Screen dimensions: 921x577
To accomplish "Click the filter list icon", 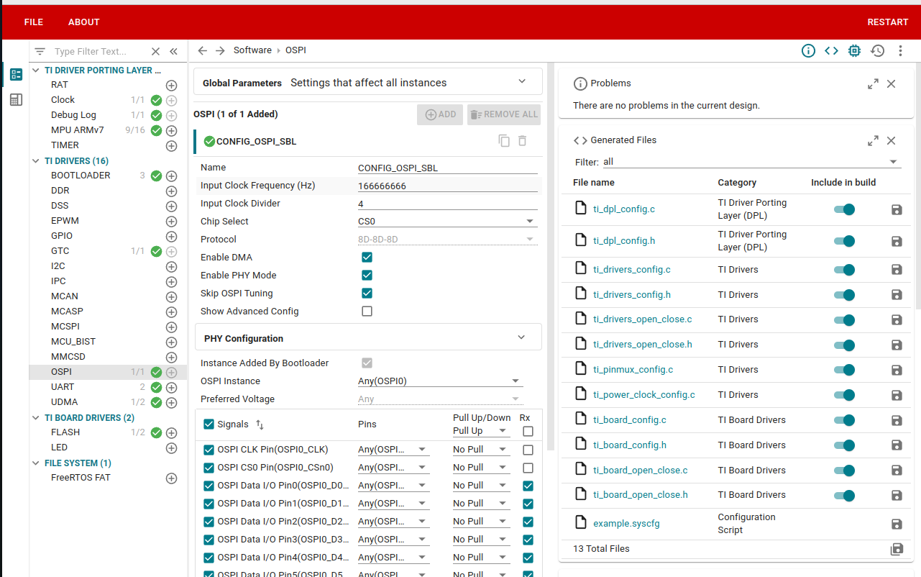I will coord(40,52).
